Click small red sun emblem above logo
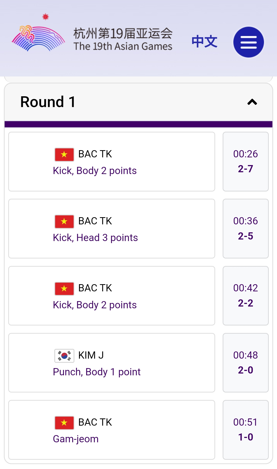277x469 pixels. tap(46, 17)
